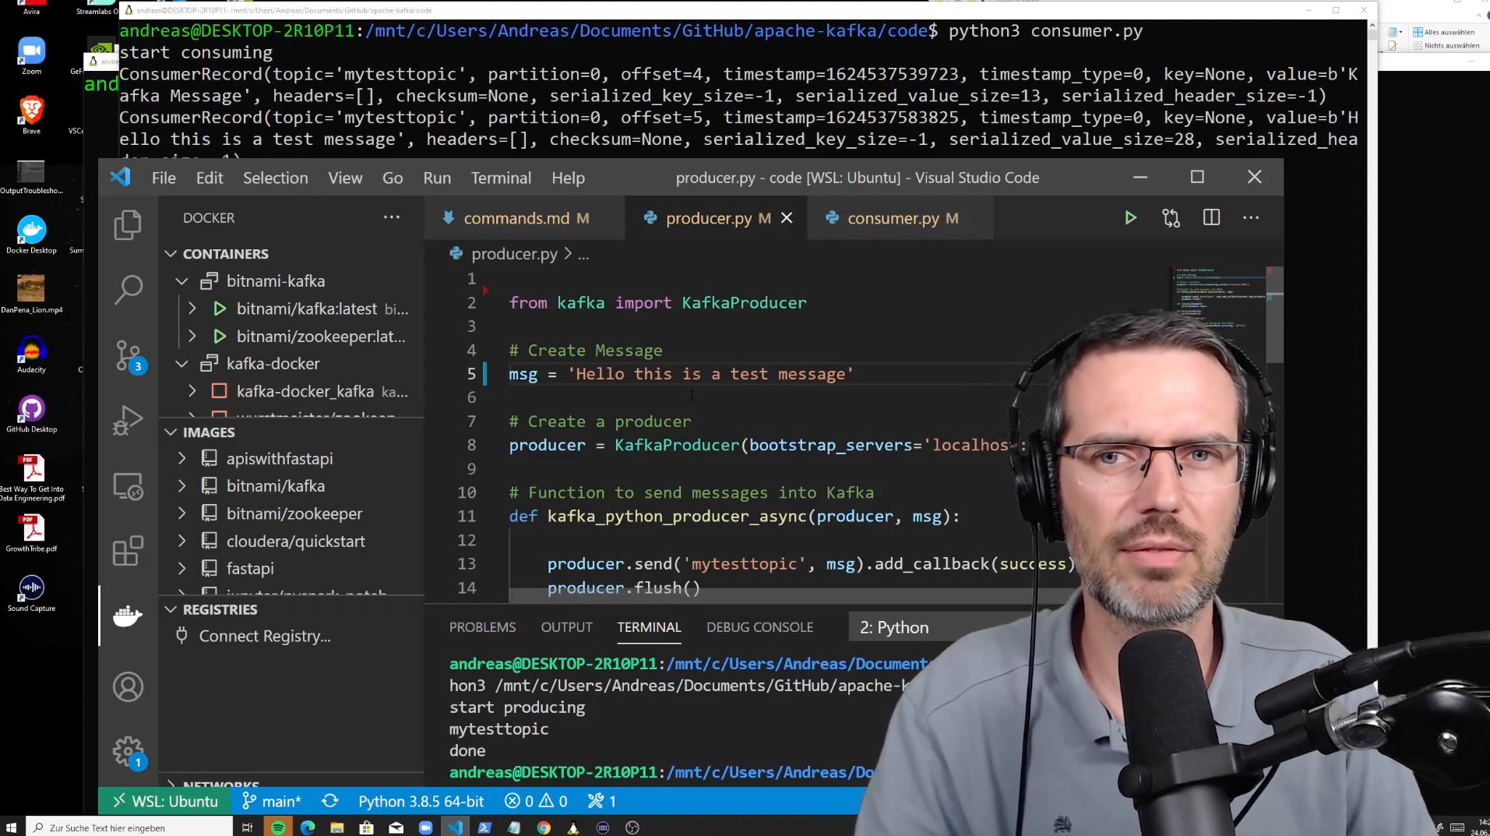The width and height of the screenshot is (1490, 836).
Task: Click the main* git branch in status bar
Action: click(272, 801)
